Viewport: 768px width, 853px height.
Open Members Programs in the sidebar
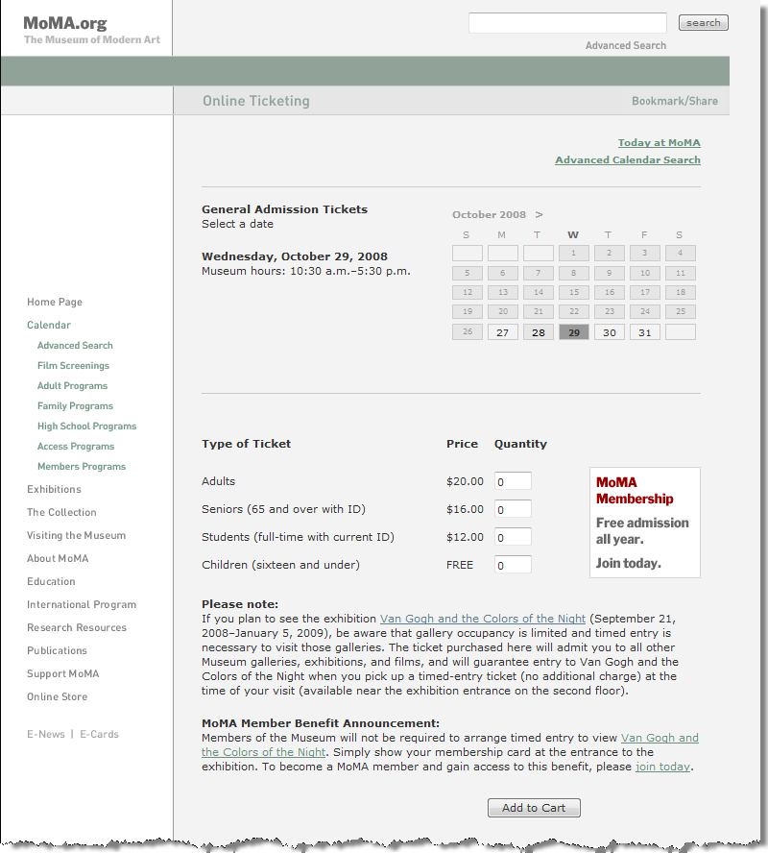(82, 466)
